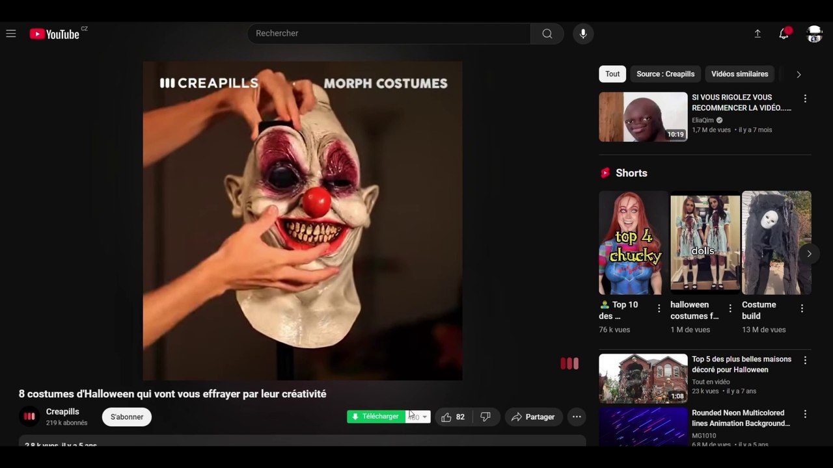The image size is (833, 468).
Task: Click the Creapills channel avatar
Action: (x=29, y=417)
